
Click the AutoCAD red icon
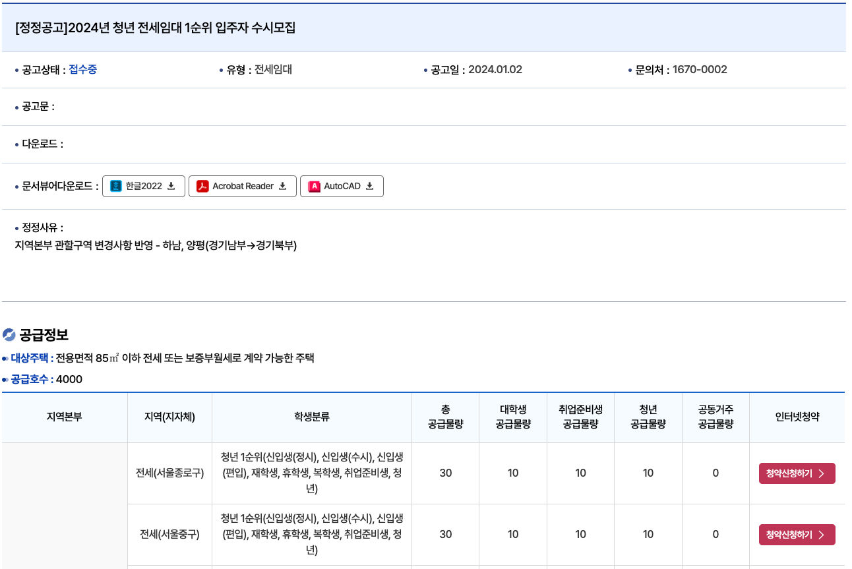coord(314,186)
